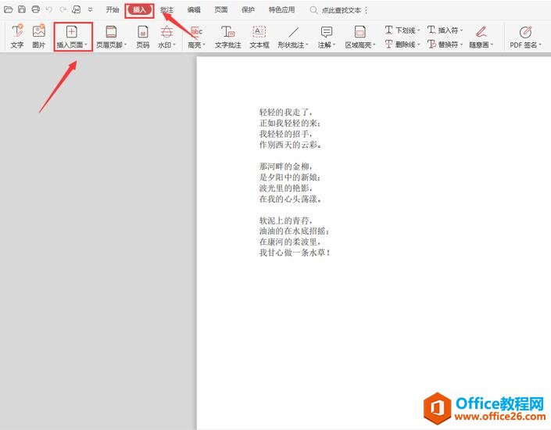The width and height of the screenshot is (551, 430).
Task: Open the quick access customize dropdown arrow
Action: coord(91,10)
